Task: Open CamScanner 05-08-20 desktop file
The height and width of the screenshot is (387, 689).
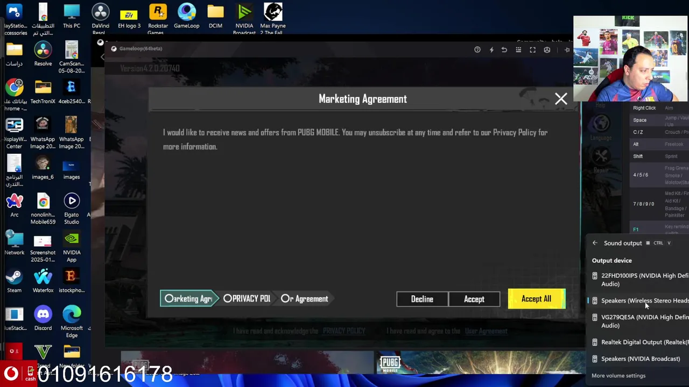Action: [x=72, y=58]
